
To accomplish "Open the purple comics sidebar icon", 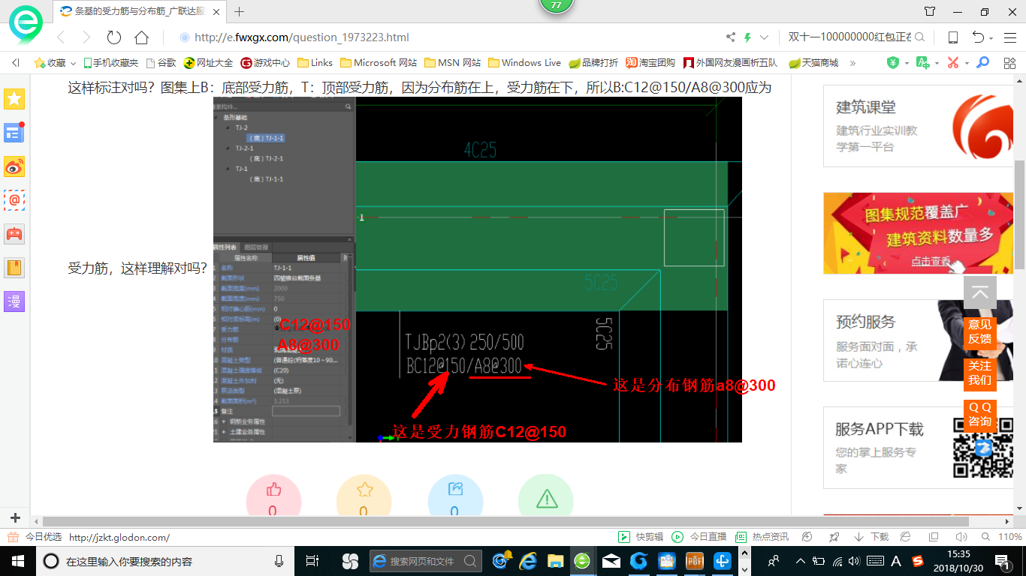I will 14,301.
